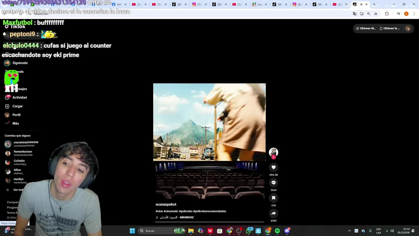
Task: Click the video's cinema seats area
Action: tap(210, 181)
